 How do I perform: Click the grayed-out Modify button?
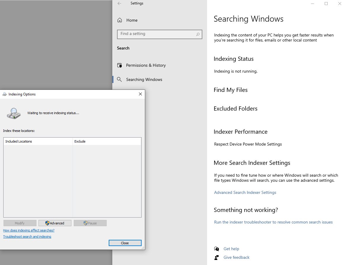pyautogui.click(x=20, y=223)
